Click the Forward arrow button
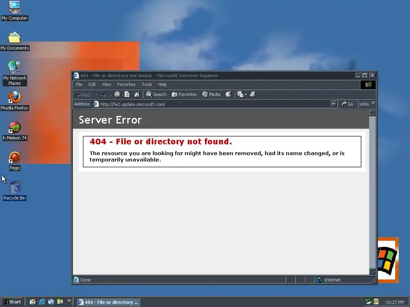This screenshot has height=307, width=410. (x=103, y=94)
